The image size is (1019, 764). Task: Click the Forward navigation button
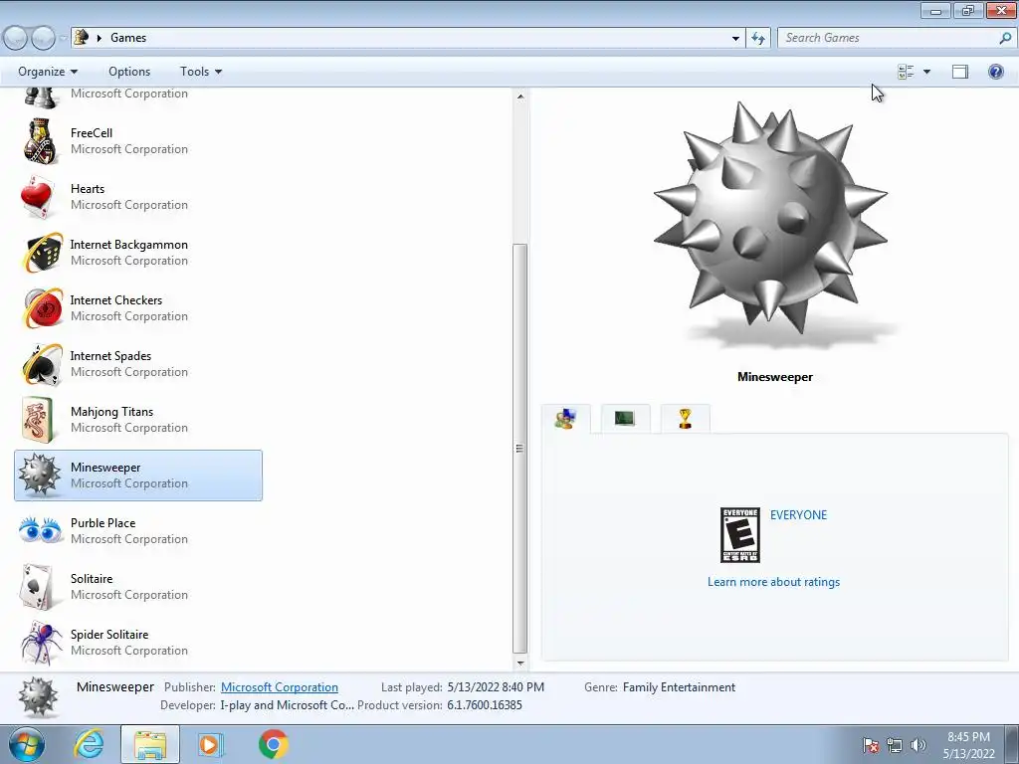43,38
